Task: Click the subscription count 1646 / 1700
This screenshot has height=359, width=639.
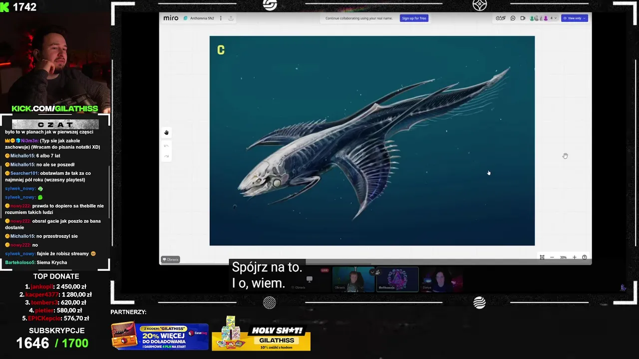Action: coord(52,343)
